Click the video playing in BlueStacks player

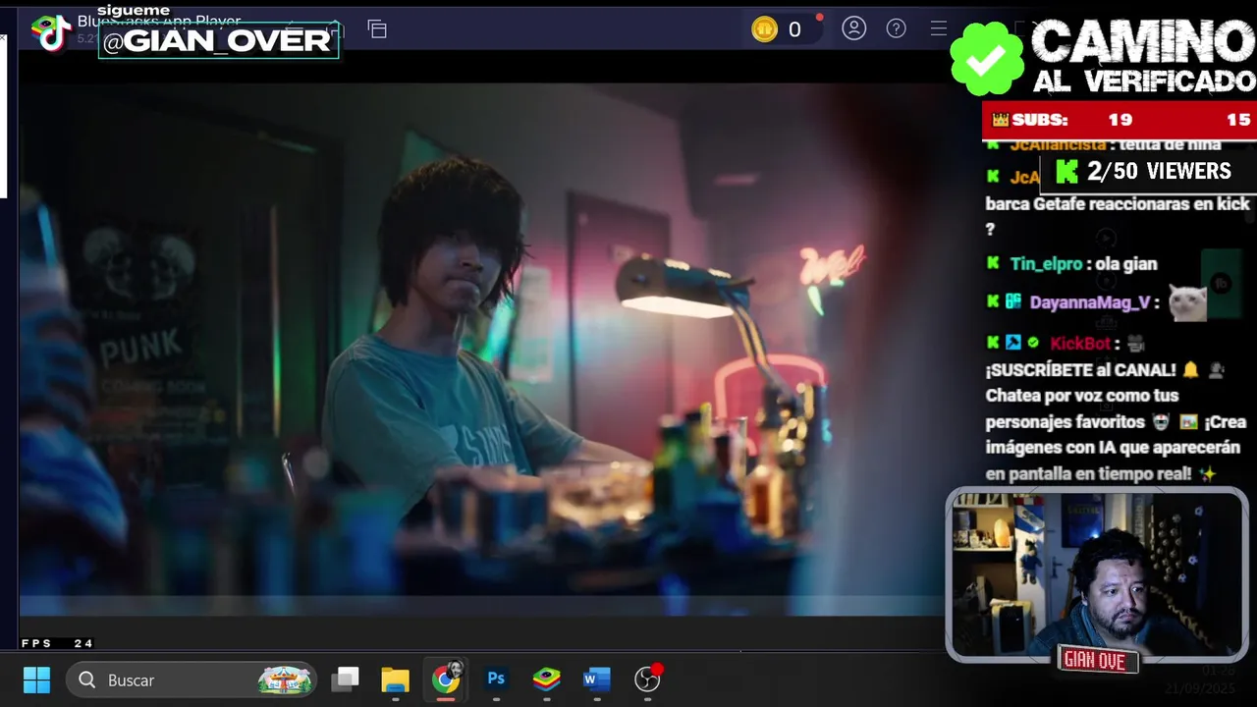click(x=481, y=349)
